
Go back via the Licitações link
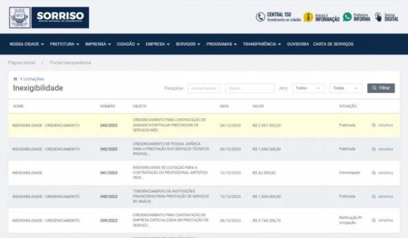[33, 79]
